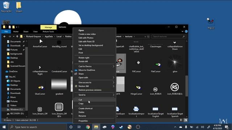
Task: Open the Recycle Bin desktop icon
Action: pyautogui.click(x=6, y=7)
